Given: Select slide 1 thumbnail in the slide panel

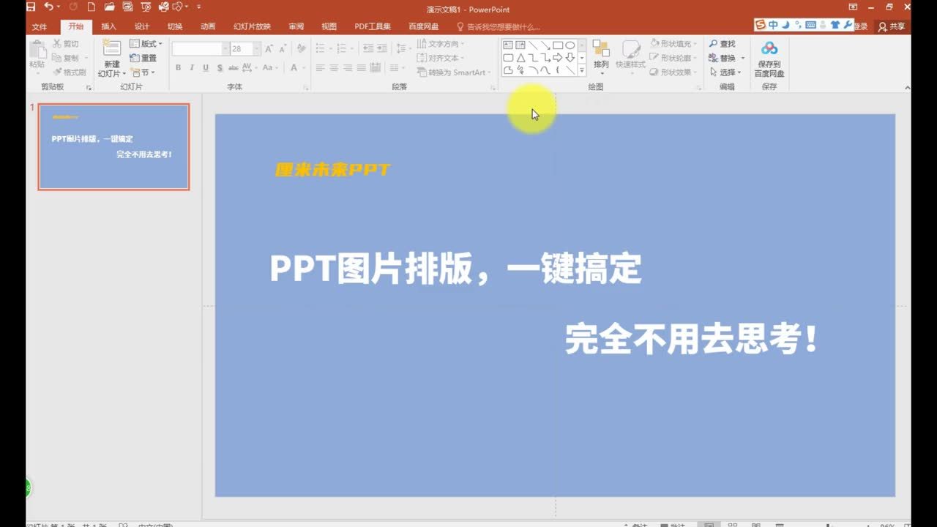Looking at the screenshot, I should (113, 146).
